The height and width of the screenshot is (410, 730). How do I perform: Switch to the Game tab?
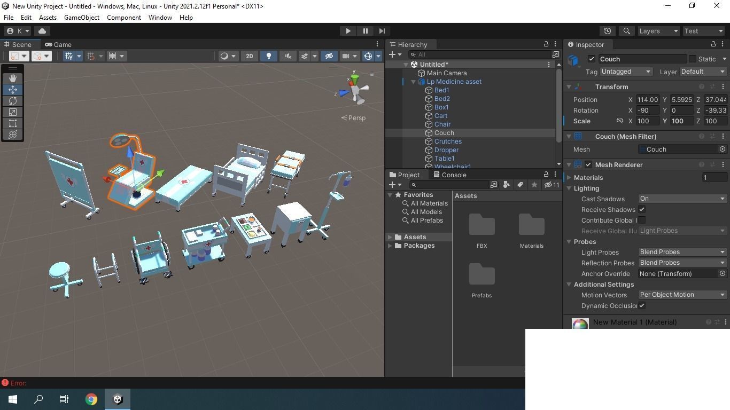pyautogui.click(x=58, y=45)
